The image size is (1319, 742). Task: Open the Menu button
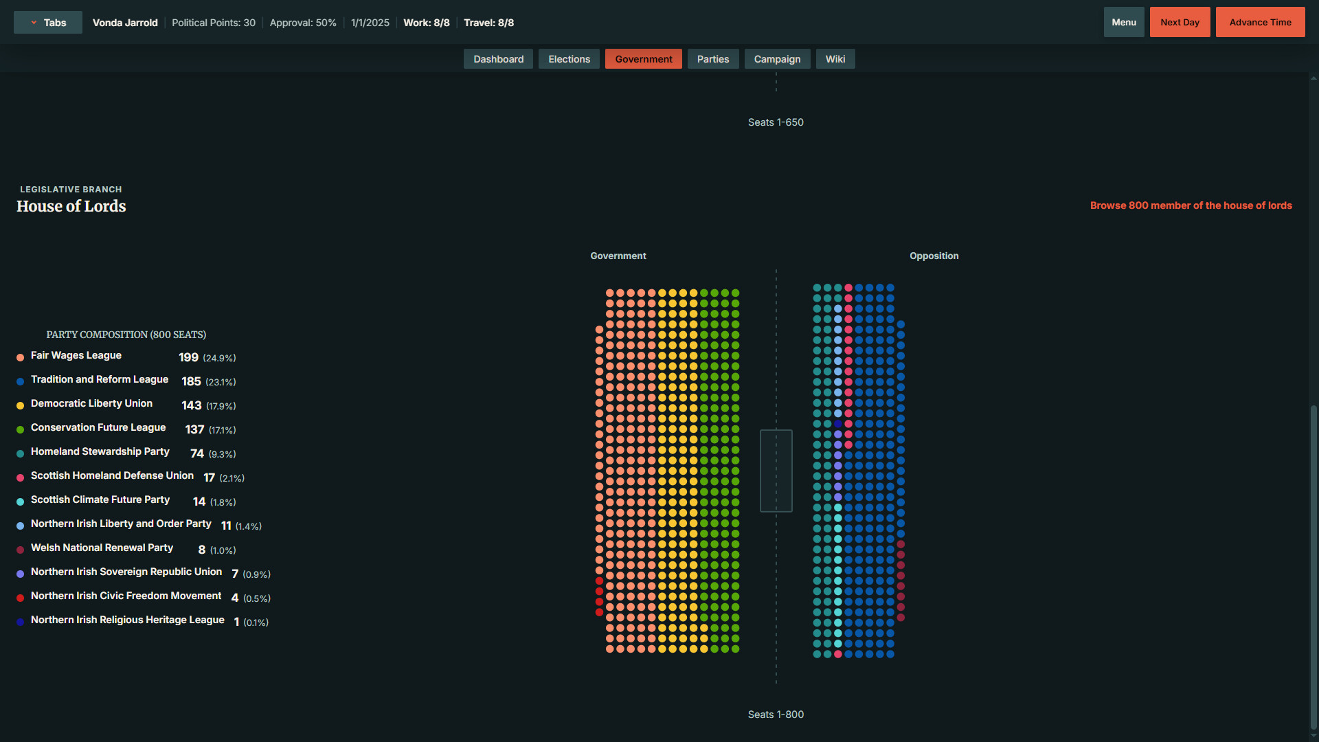[1124, 23]
